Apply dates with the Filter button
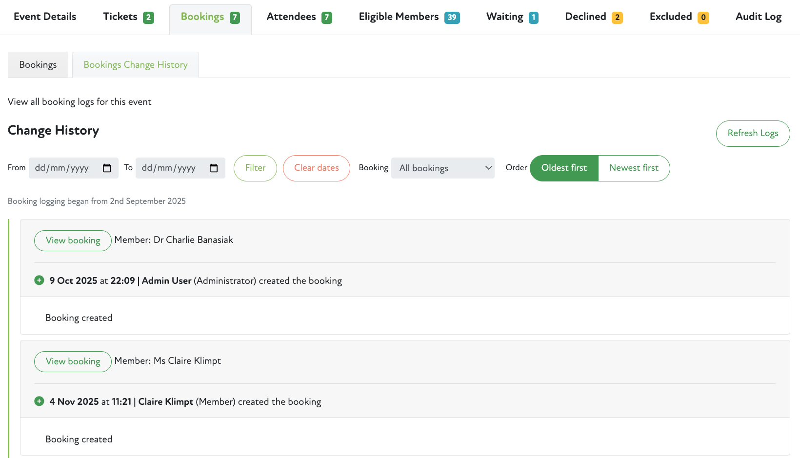This screenshot has width=800, height=458. (x=255, y=168)
